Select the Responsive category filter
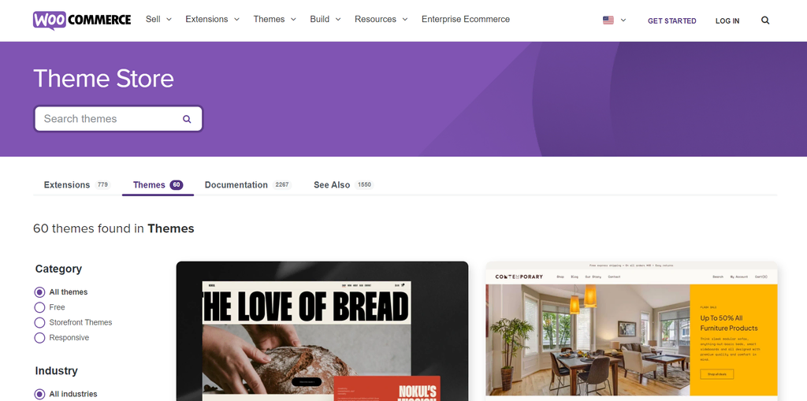Viewport: 807px width, 401px height. point(39,338)
